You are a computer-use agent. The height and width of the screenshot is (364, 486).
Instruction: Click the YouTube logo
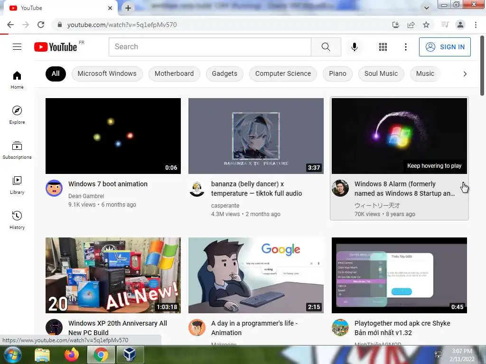click(x=56, y=47)
